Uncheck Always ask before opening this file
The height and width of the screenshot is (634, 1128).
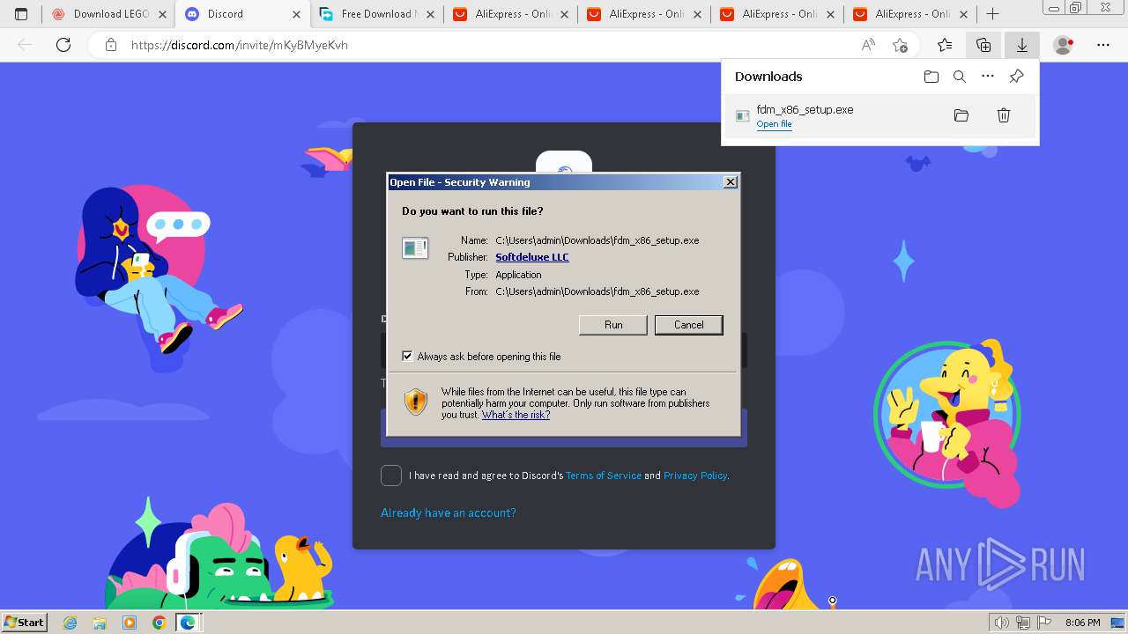(407, 357)
